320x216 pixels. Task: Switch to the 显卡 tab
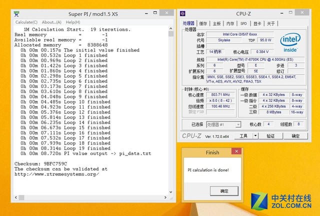point(257,23)
